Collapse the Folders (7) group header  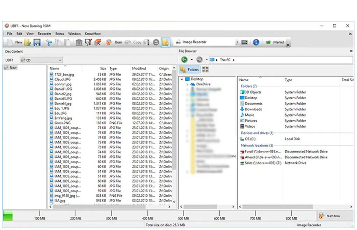(248, 86)
